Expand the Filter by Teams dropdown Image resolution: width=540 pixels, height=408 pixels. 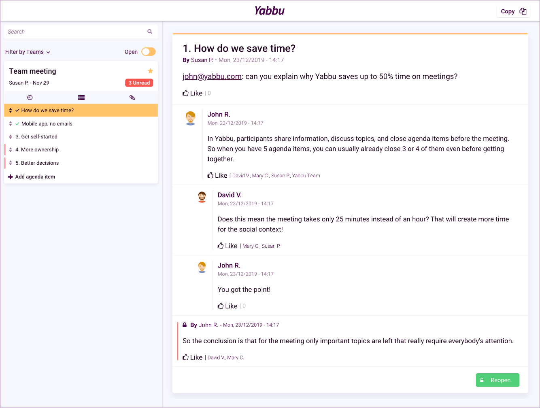28,52
